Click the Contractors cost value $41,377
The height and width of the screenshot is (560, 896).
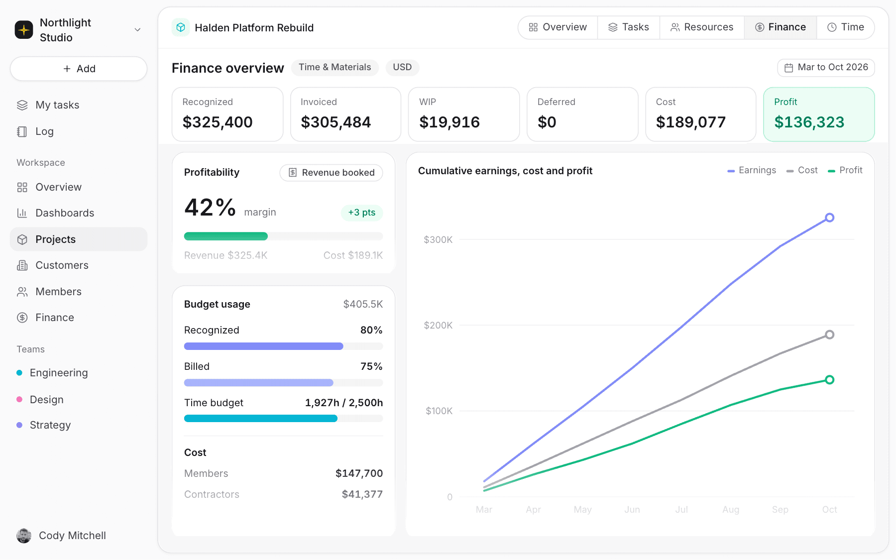pos(362,494)
